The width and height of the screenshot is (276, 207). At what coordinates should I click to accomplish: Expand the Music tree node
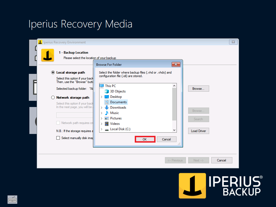[x=102, y=113]
